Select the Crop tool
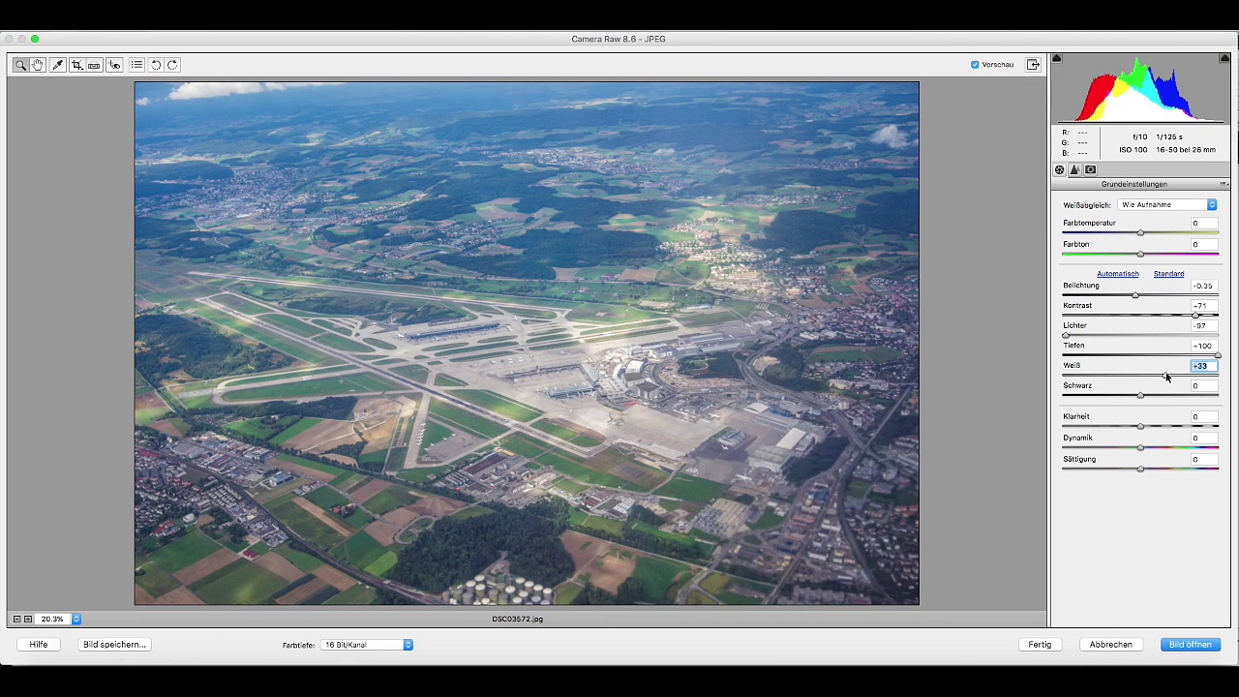The image size is (1239, 697). [76, 65]
